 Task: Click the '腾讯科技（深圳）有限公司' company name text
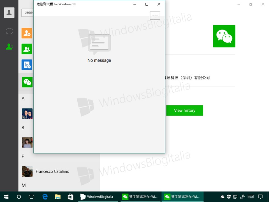point(187,78)
